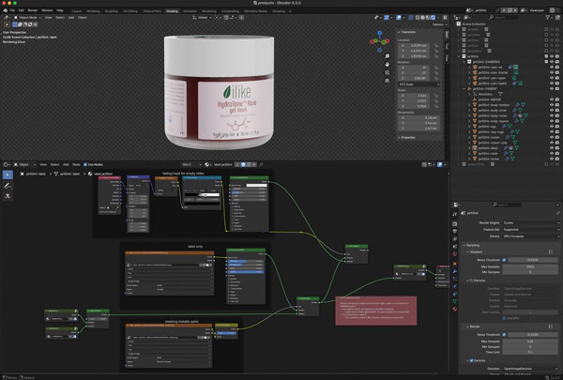Open the Object Data green triangle tab

pyautogui.click(x=455, y=301)
